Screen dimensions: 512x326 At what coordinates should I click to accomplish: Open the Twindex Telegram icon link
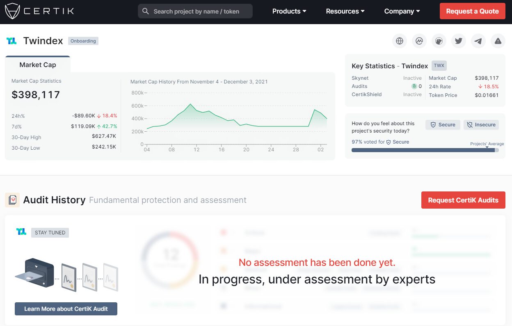point(478,41)
